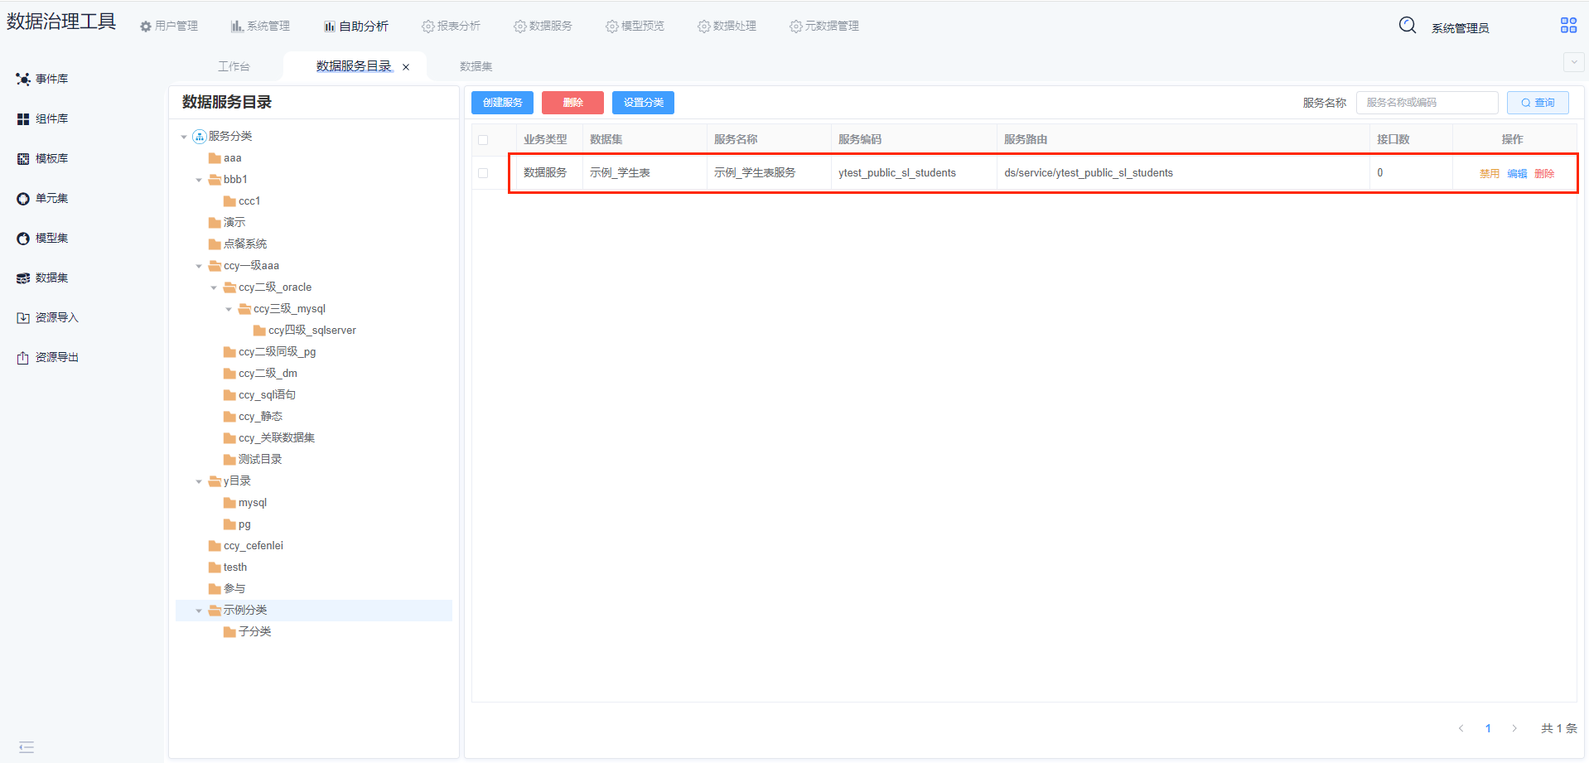Screen dimensions: 1589x763
Task: Collapse the y目录 folder arrow
Action: [x=199, y=481]
